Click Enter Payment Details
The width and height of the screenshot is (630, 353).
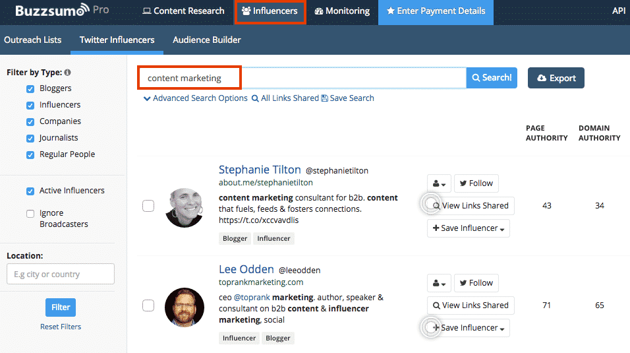(x=436, y=11)
